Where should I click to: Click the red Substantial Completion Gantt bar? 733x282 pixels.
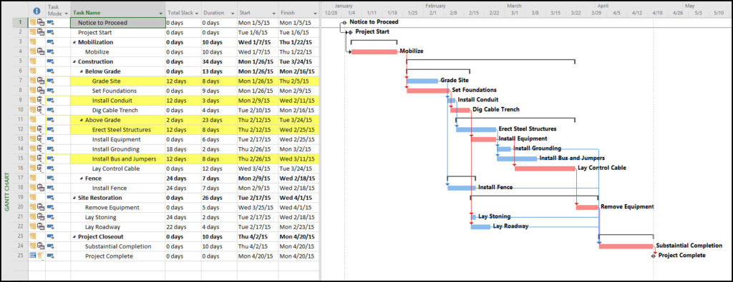tap(626, 246)
